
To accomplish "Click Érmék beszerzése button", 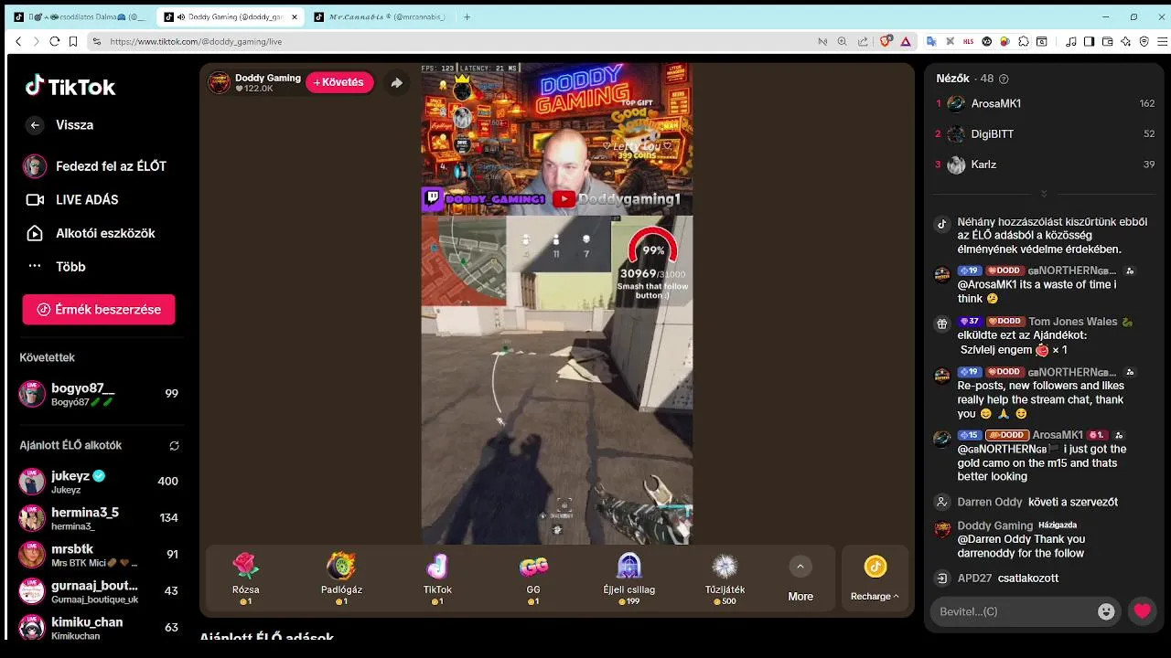I will 99,309.
